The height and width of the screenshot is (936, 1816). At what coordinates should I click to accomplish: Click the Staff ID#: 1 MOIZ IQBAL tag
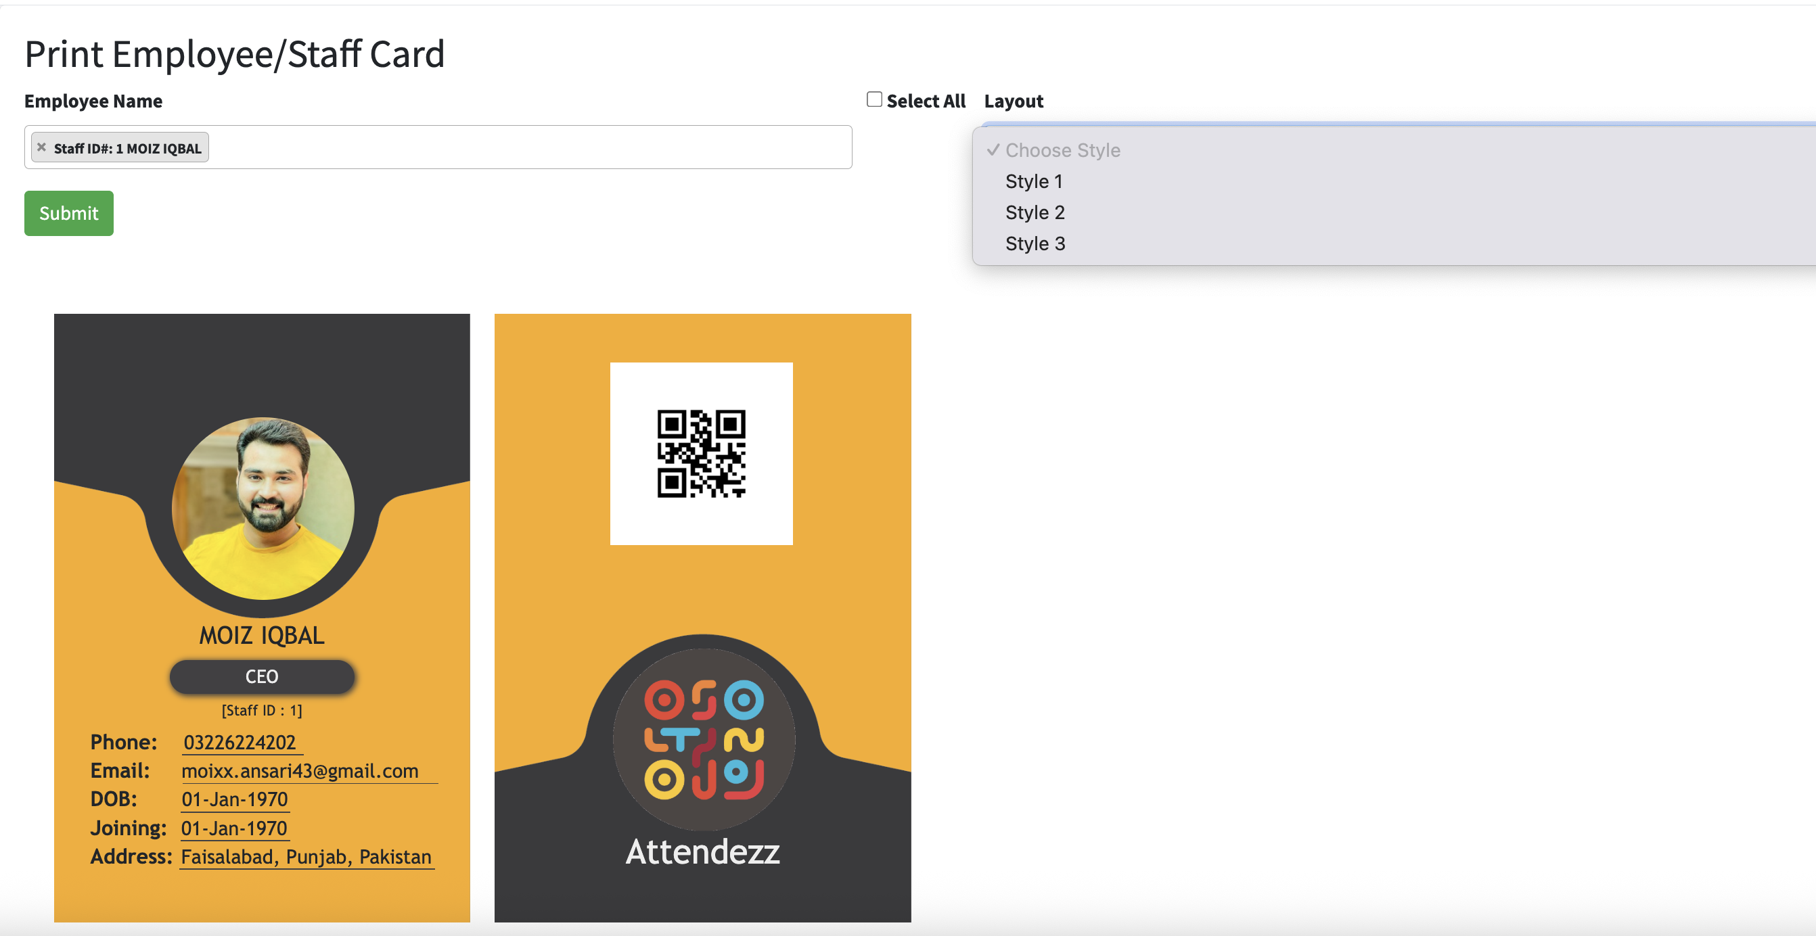pyautogui.click(x=128, y=148)
